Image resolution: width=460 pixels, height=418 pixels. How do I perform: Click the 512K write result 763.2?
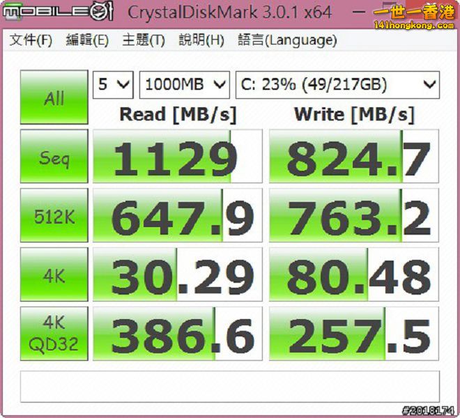point(354,215)
